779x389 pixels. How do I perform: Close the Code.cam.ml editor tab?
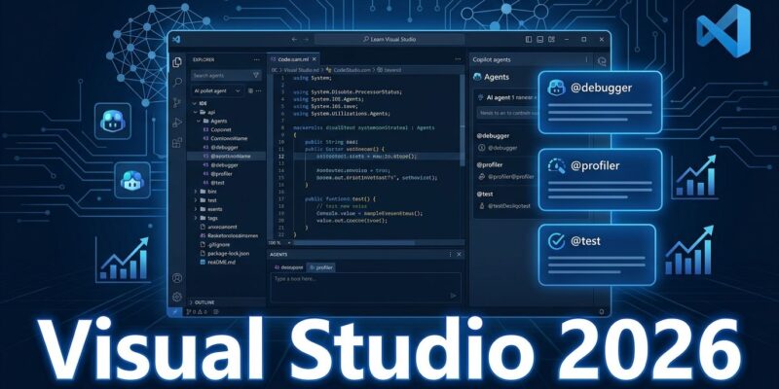[x=314, y=59]
